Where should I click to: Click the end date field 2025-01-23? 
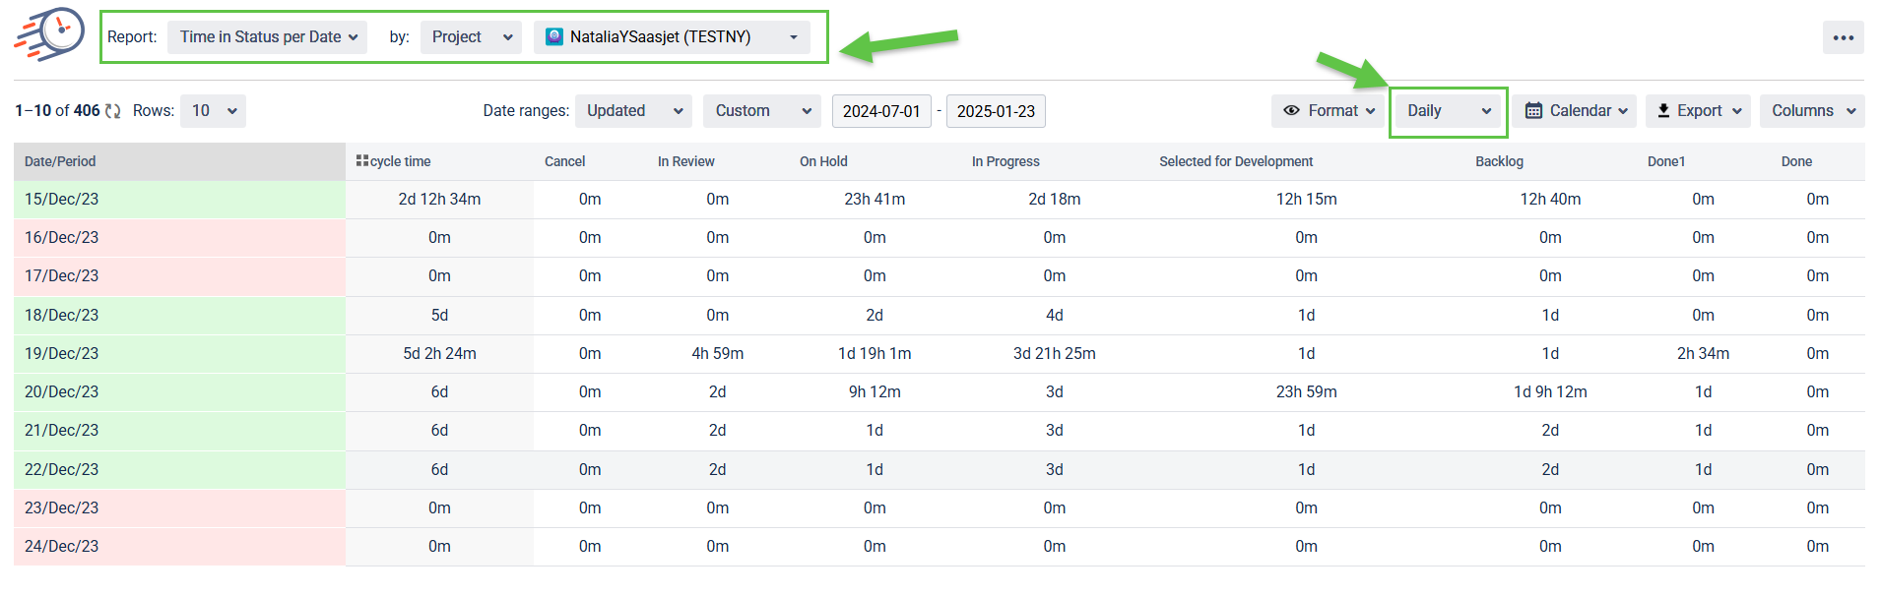[x=995, y=111]
